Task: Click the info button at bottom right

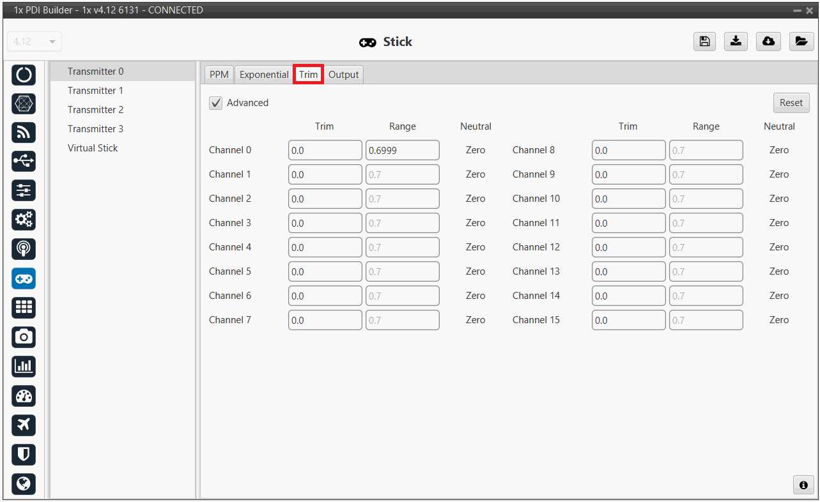Action: (x=803, y=485)
